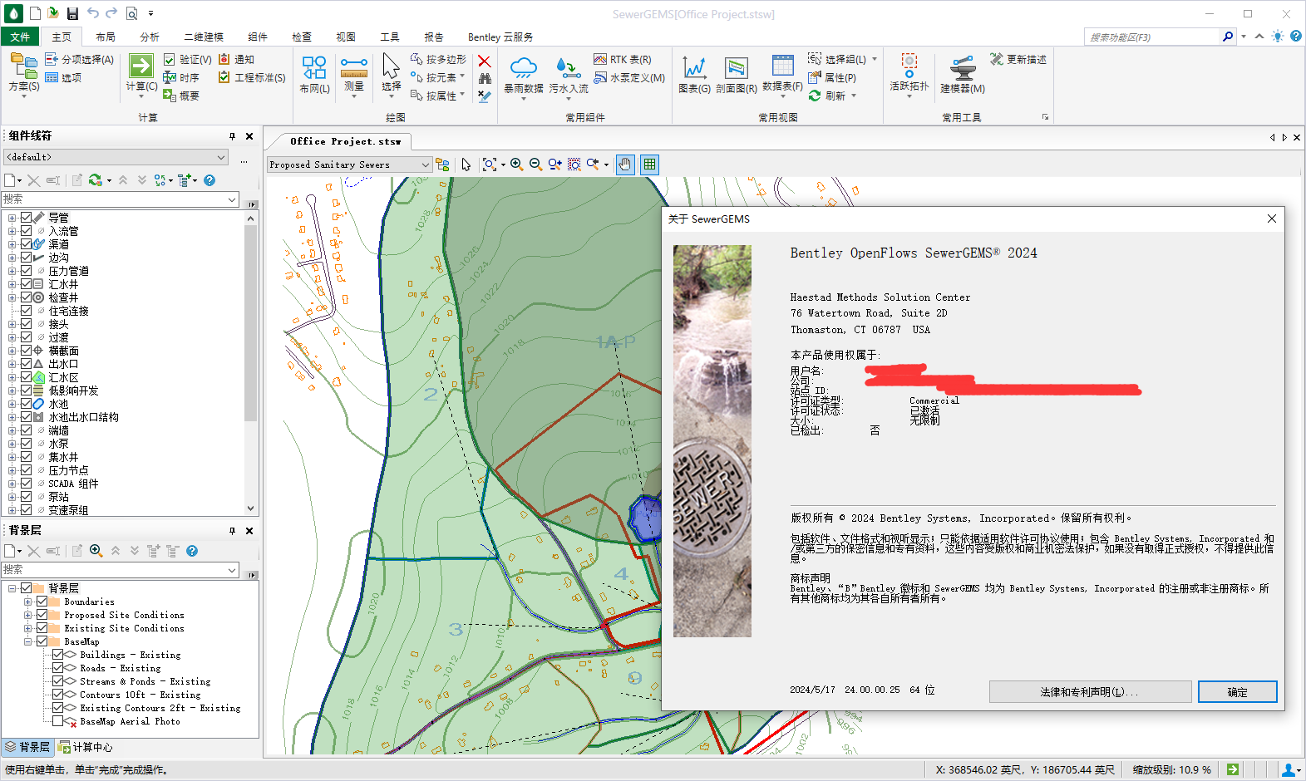Click help icon in 背景层 toolbar
Image resolution: width=1306 pixels, height=781 pixels.
pyautogui.click(x=192, y=551)
